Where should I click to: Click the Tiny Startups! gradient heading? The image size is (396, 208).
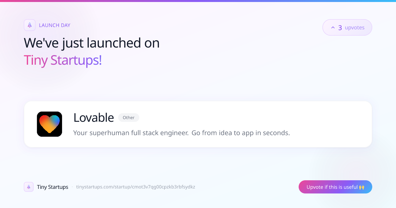[63, 60]
